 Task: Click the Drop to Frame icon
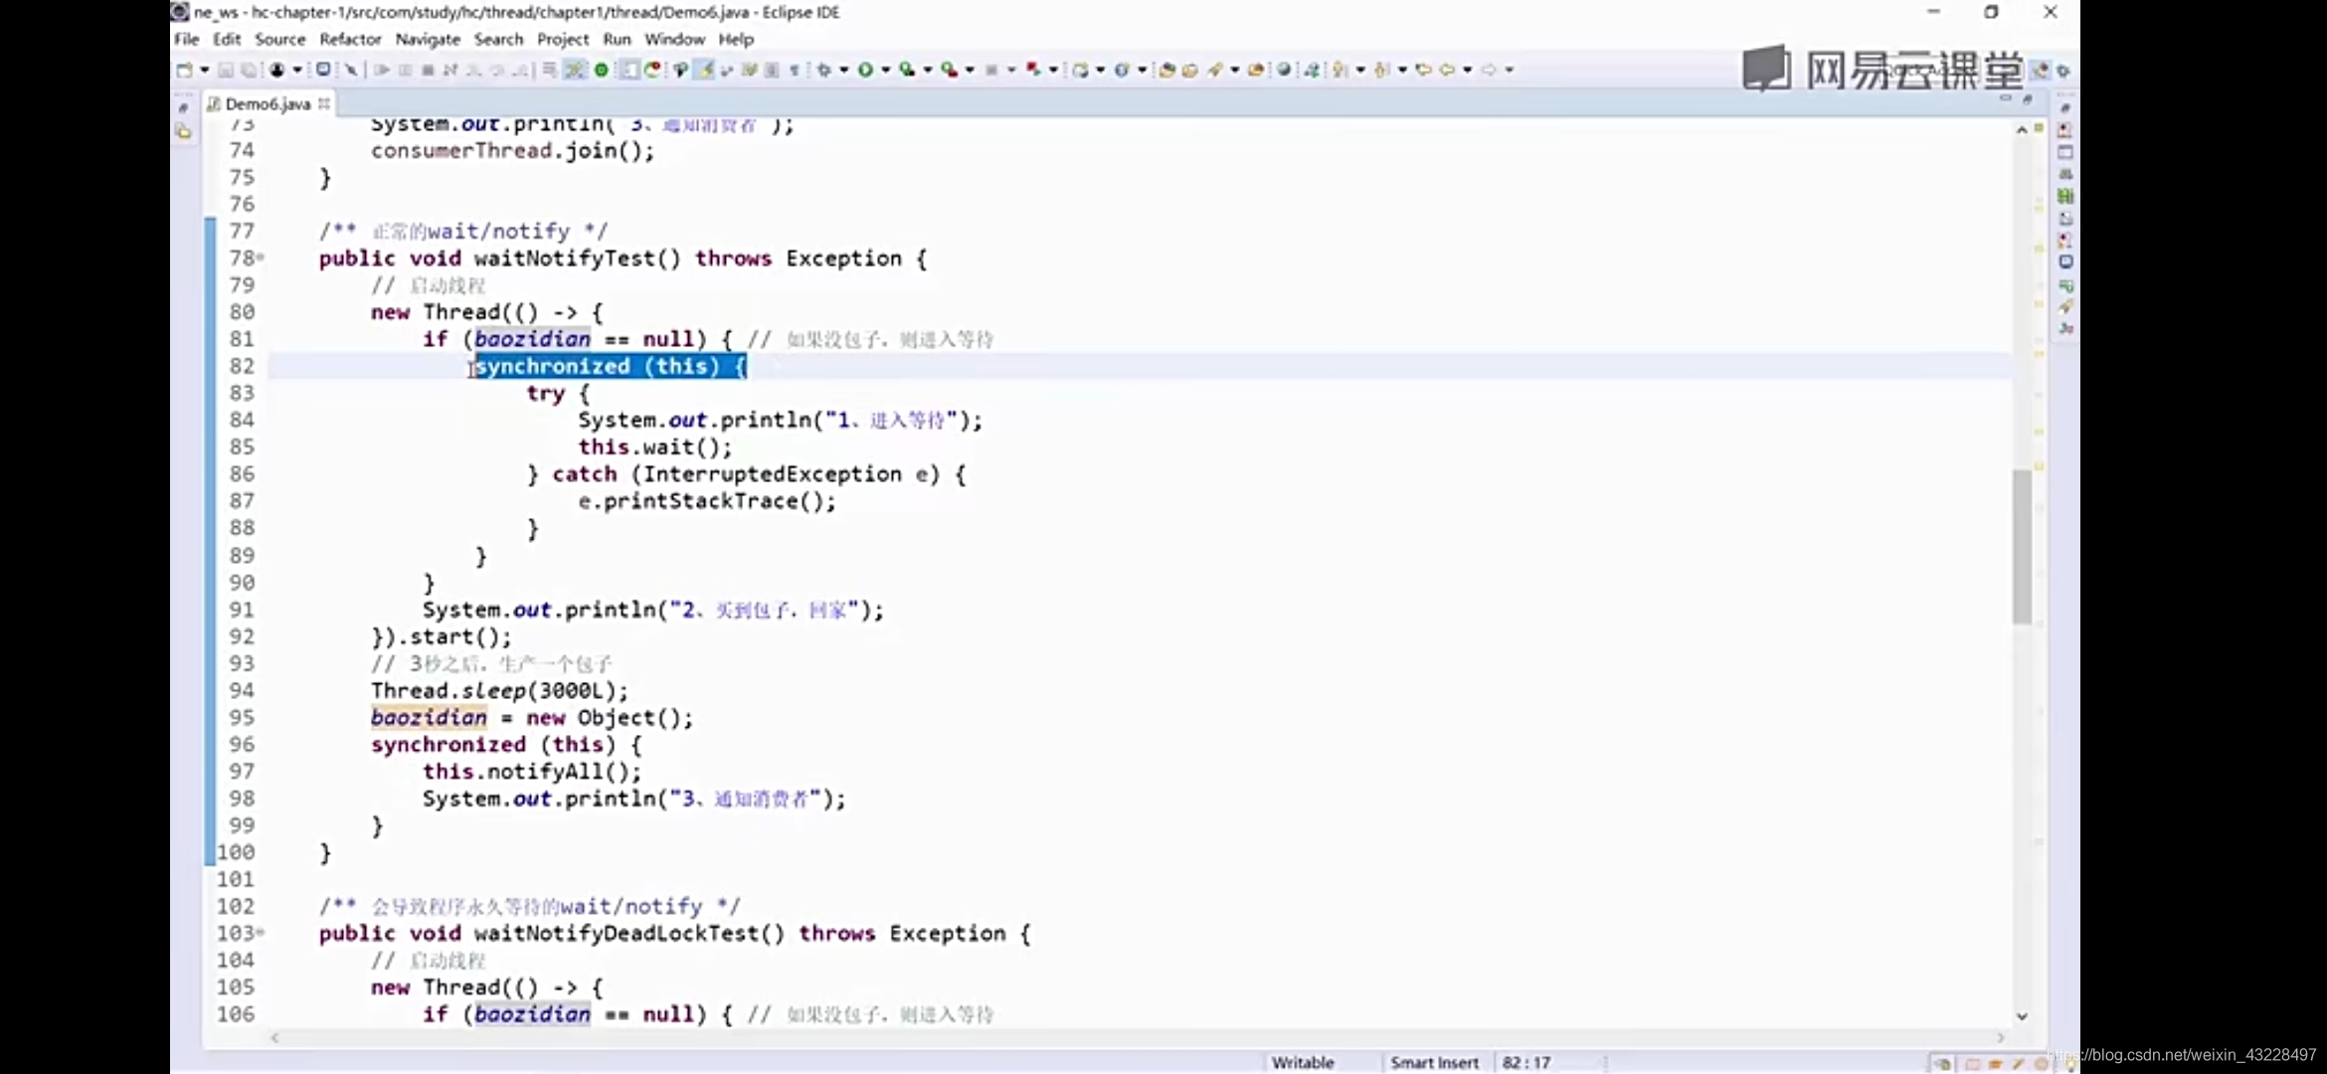click(x=549, y=70)
